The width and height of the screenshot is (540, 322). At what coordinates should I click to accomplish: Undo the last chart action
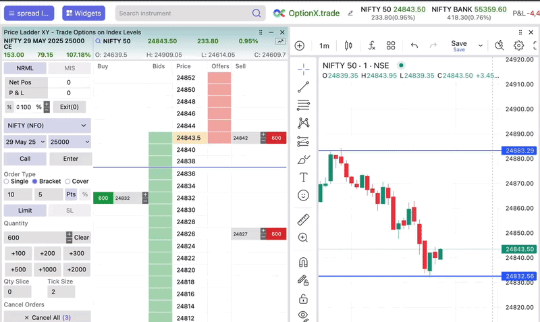tap(414, 45)
